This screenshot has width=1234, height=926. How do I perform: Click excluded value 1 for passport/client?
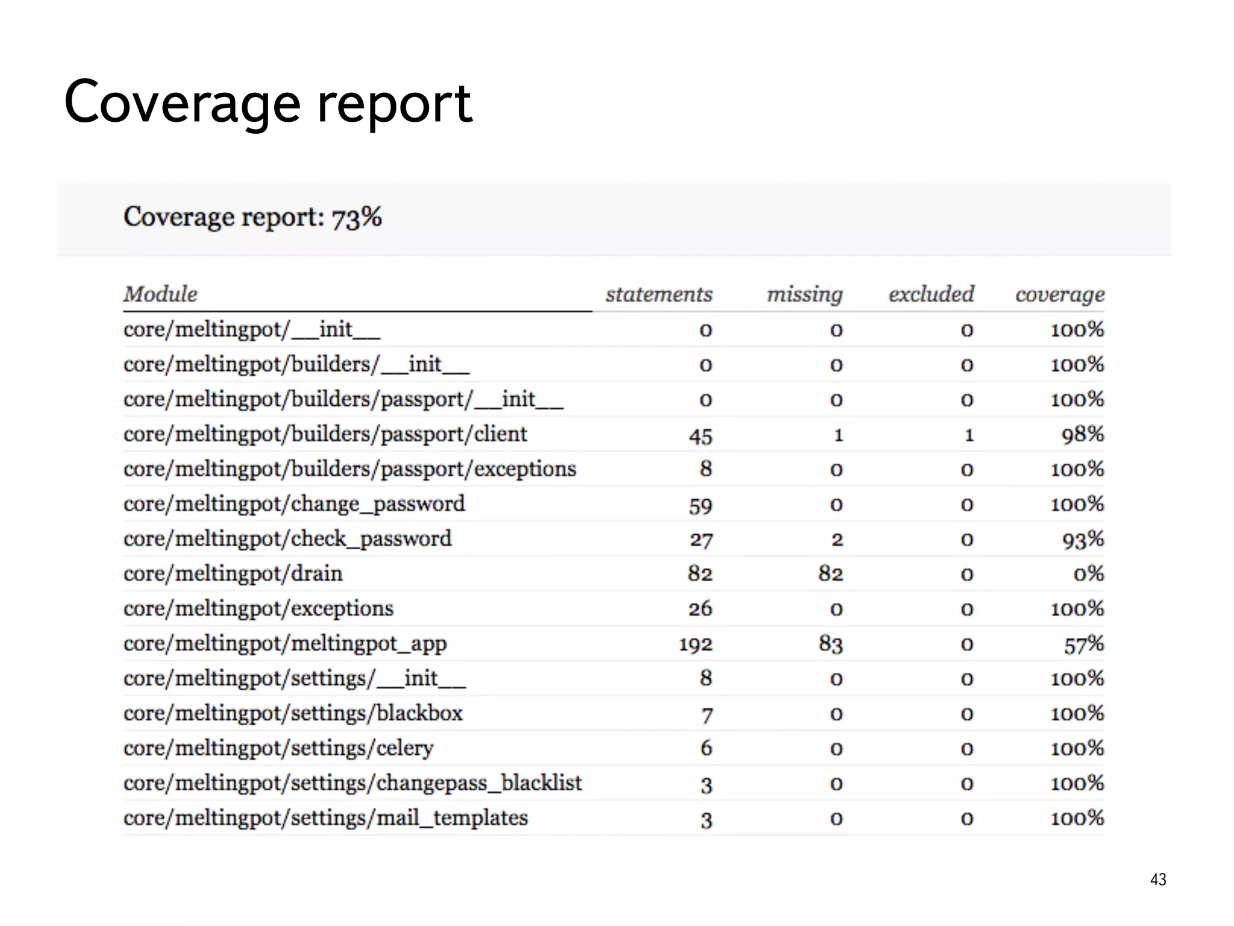[969, 435]
